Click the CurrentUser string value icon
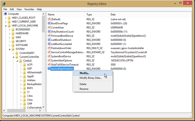 point(49,28)
